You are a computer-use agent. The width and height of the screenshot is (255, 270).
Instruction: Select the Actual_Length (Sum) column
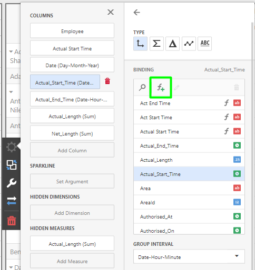(x=72, y=116)
